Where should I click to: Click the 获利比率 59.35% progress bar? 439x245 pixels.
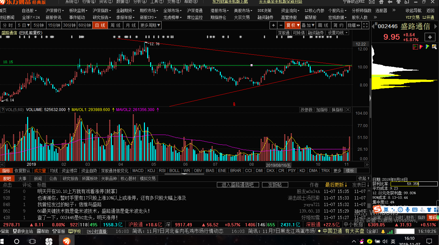413,184
